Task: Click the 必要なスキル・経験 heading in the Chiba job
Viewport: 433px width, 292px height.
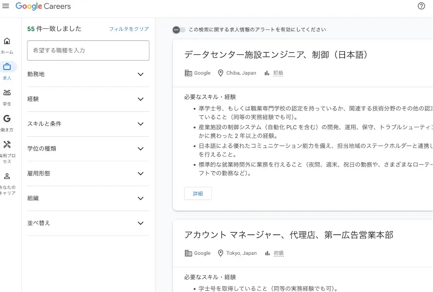Action: [x=210, y=97]
